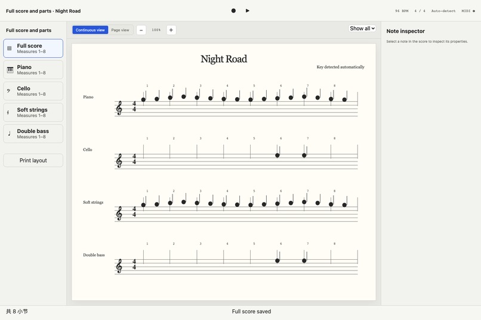481x320 pixels.
Task: Open the Soft strings part
Action: [33, 113]
